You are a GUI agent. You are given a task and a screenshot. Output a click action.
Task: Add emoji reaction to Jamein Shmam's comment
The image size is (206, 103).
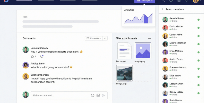coord(42,56)
